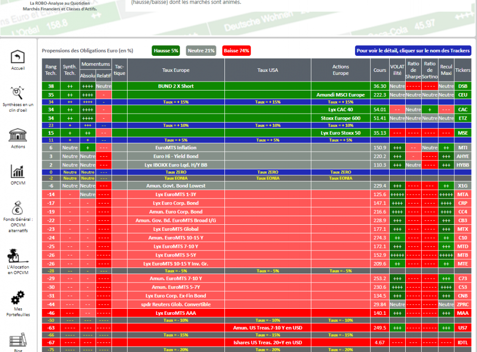The image size is (477, 352).
Task: Open Amun. US Treas.7-10 Y en USD
Action: [268, 328]
